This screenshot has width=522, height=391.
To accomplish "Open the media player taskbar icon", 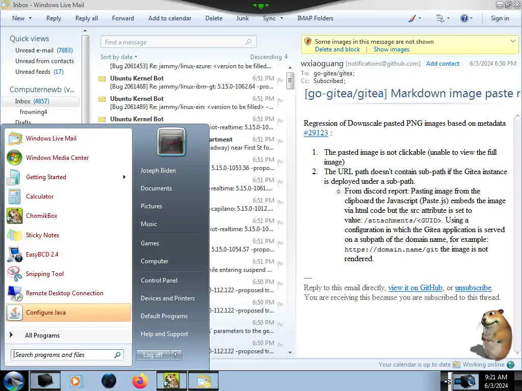I will (x=75, y=381).
